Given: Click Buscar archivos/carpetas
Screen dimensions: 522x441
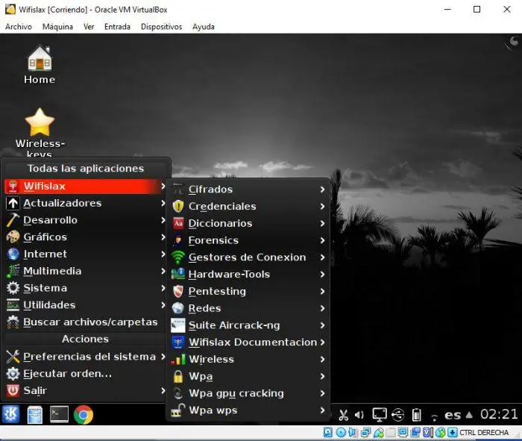Looking at the screenshot, I should (85, 322).
